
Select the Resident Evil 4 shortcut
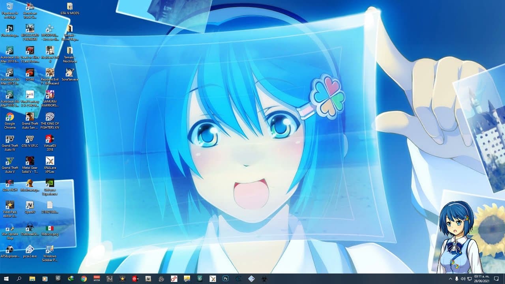pos(50,55)
